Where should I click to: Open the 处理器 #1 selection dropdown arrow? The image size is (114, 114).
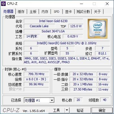52,100
